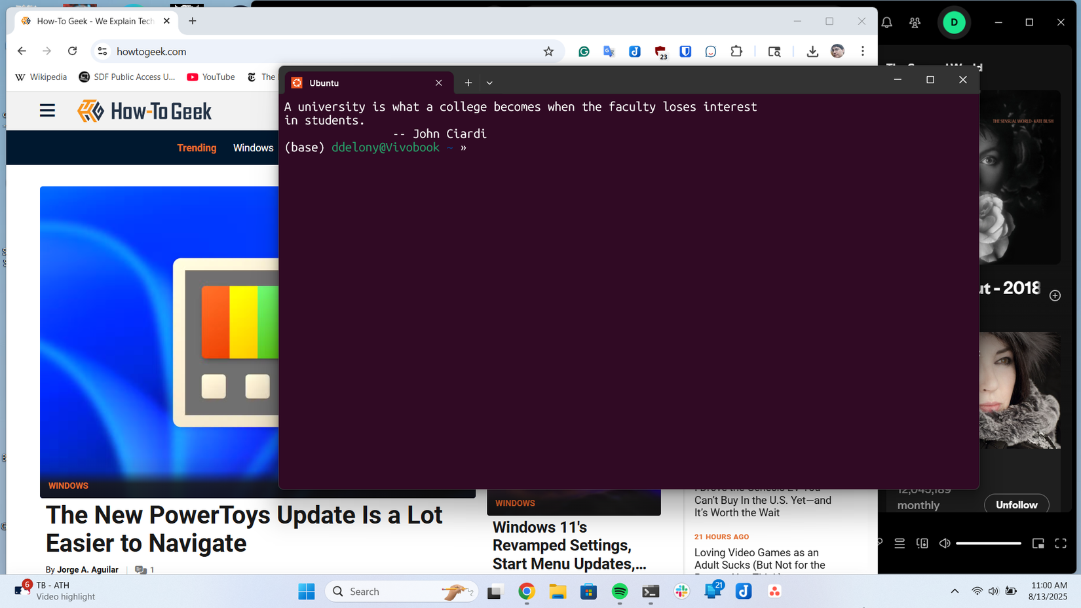Open the Chrome three-dot menu
Image resolution: width=1081 pixels, height=608 pixels.
click(x=863, y=51)
